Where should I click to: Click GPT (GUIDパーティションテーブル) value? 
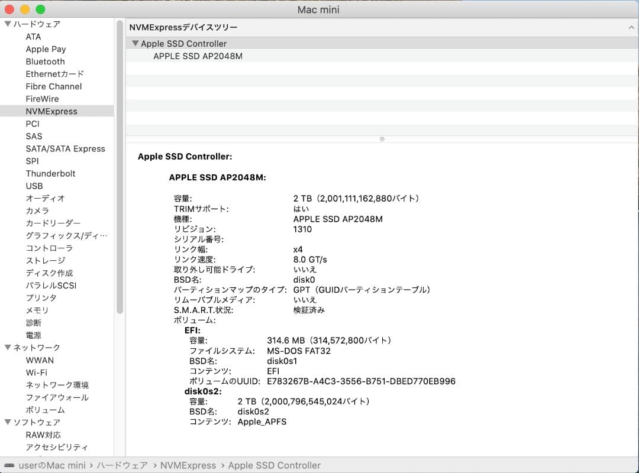362,290
